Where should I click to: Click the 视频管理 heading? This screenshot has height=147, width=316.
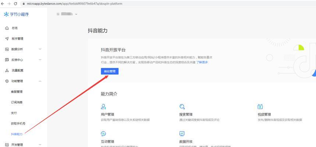[264, 114]
